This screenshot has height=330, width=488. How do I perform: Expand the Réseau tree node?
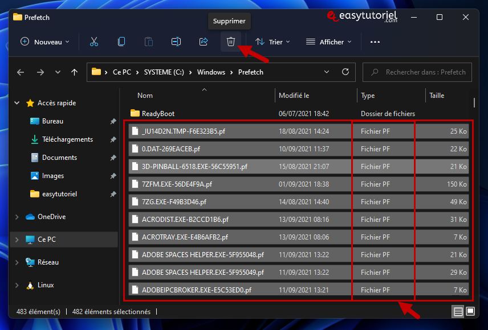point(17,262)
